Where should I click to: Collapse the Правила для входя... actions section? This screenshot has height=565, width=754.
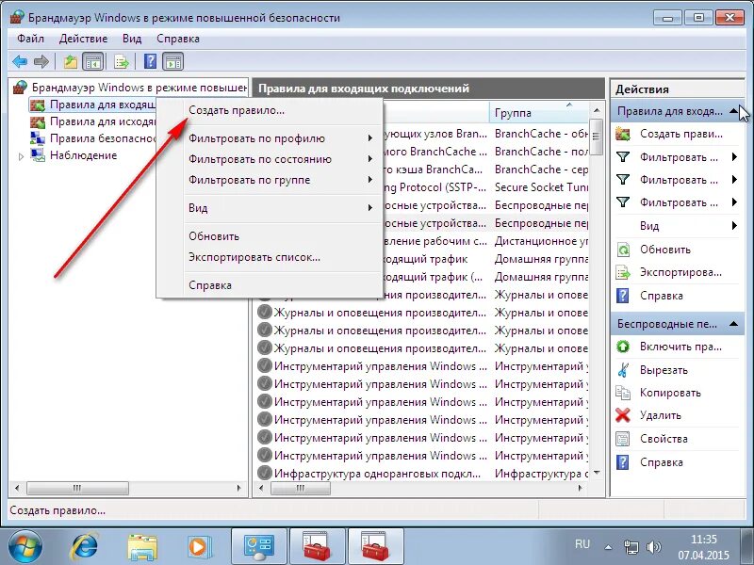pyautogui.click(x=733, y=111)
